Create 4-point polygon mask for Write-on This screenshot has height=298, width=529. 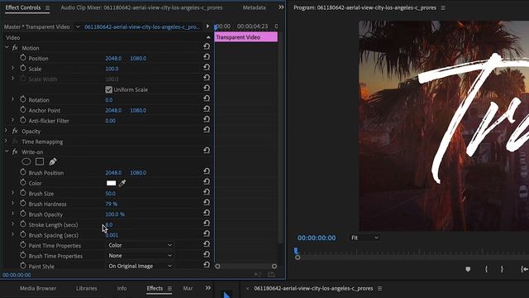[40, 162]
